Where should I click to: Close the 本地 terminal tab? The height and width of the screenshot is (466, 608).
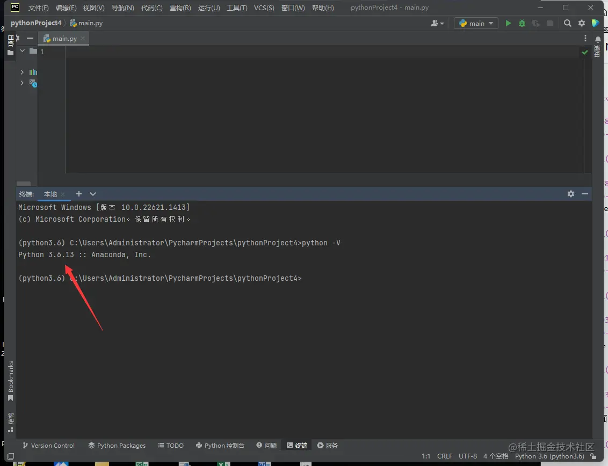[63, 194]
